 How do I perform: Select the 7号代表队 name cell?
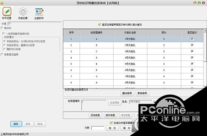tap(130, 76)
